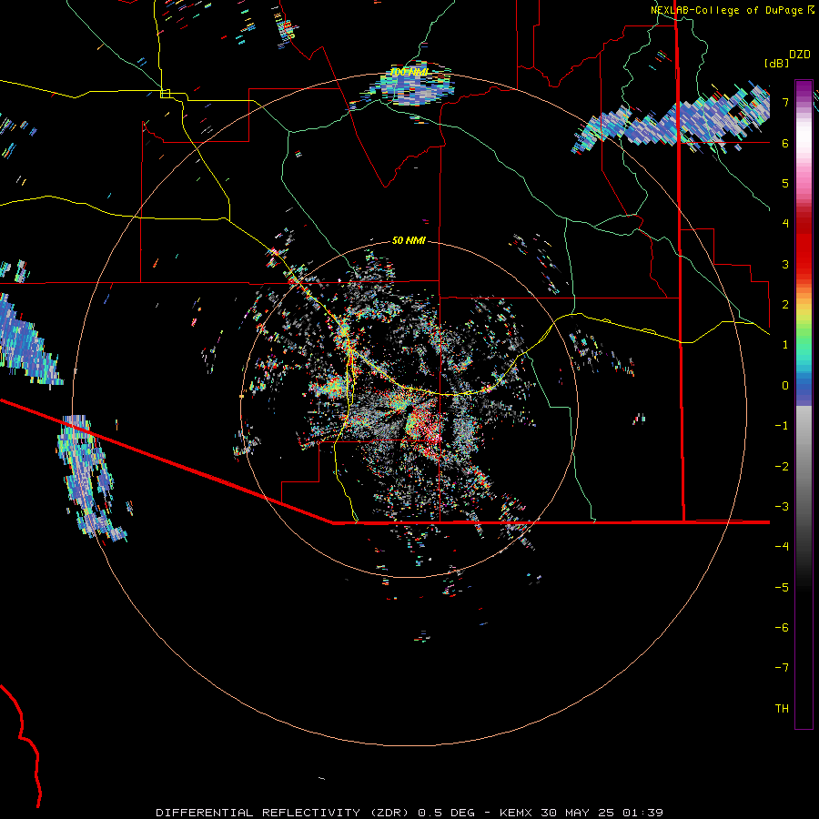This screenshot has height=819, width=819.
Task: Click the "-1" value on color scale
Action: click(x=782, y=426)
